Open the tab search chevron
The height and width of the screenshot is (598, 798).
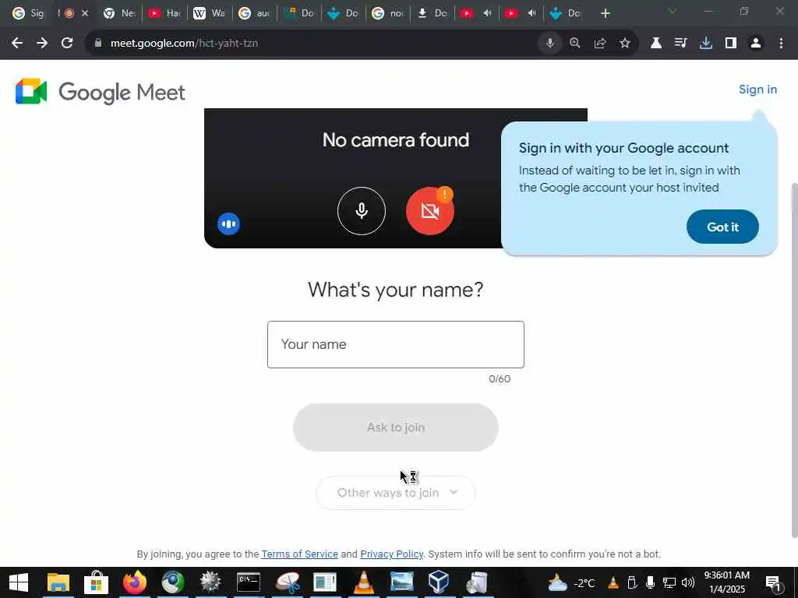[673, 11]
